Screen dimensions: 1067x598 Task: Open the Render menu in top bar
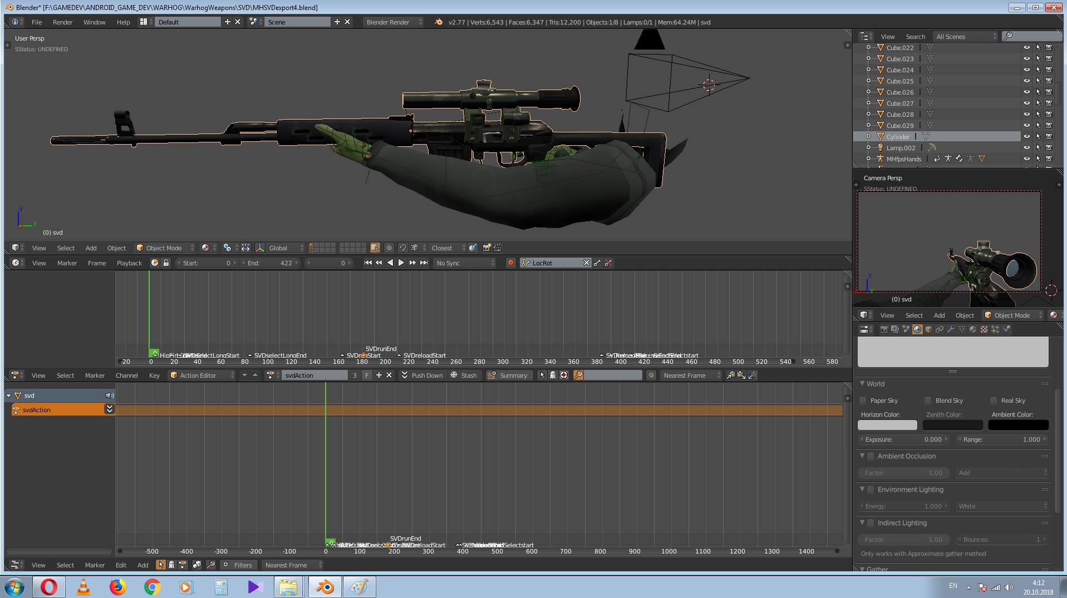click(x=62, y=22)
